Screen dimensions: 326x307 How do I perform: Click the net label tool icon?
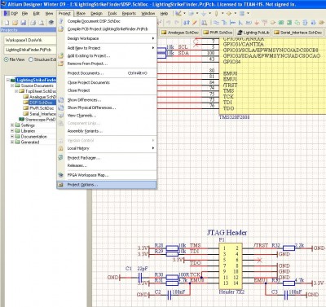pyautogui.click(x=249, y=23)
